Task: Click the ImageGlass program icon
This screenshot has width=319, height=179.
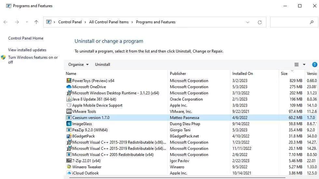Action: [69, 124]
